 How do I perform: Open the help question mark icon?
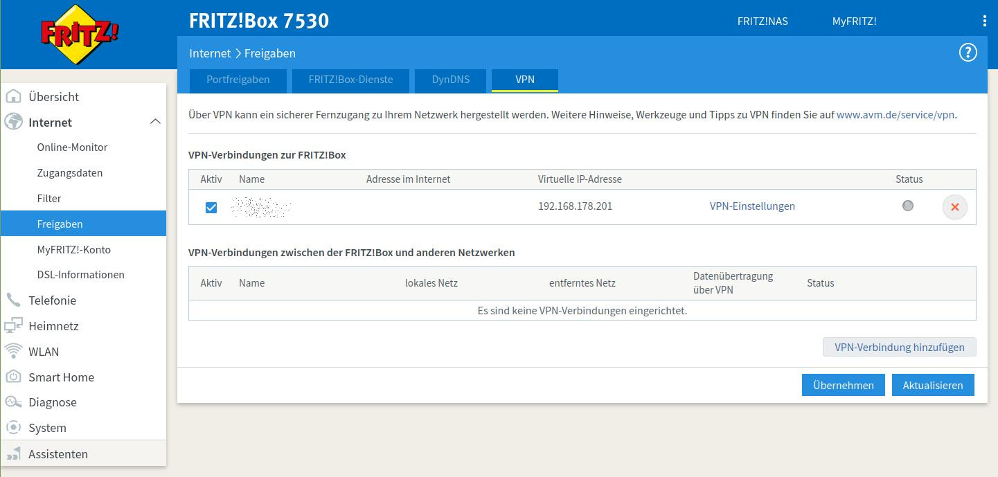968,53
